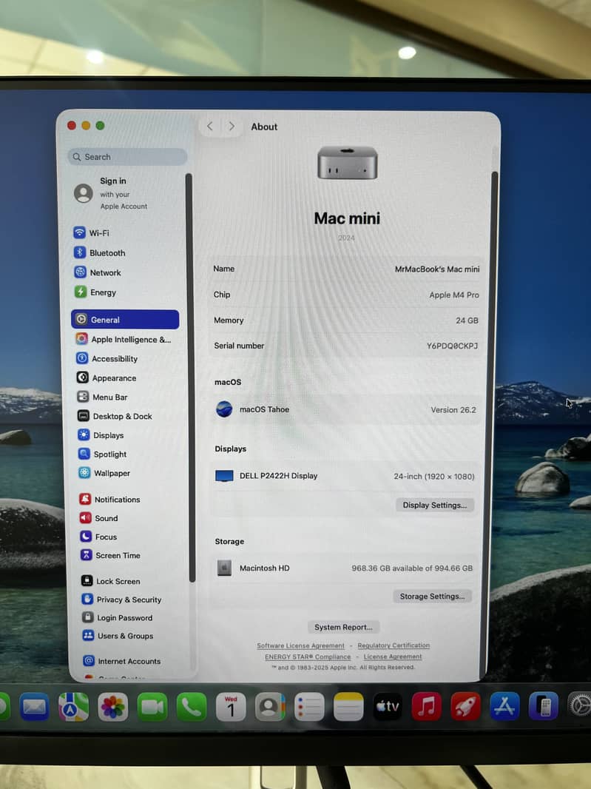Image resolution: width=591 pixels, height=789 pixels.
Task: Open Apple Intelligence & Siri settings
Action: coord(124,339)
